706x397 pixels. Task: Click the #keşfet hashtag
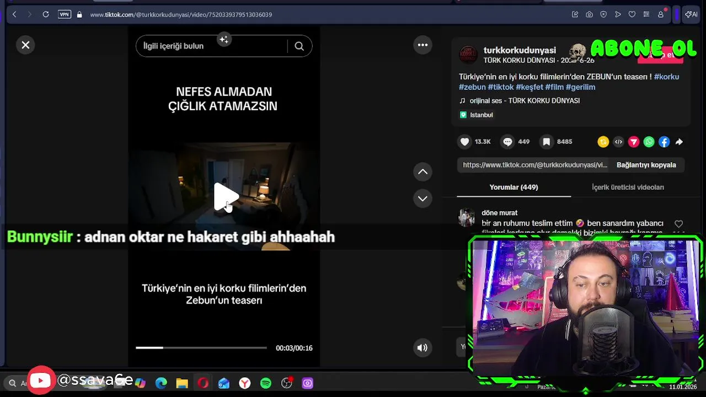coord(529,87)
